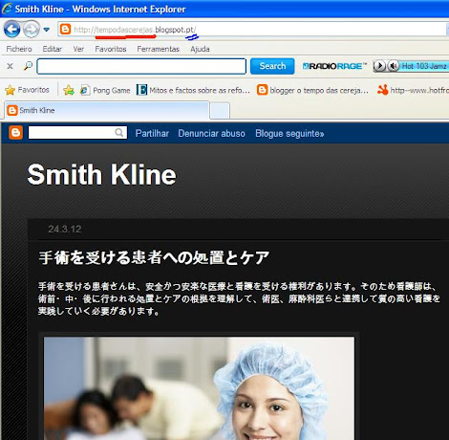Image resolution: width=449 pixels, height=440 pixels.
Task: Select the Smith Kline browser tab
Action: (x=107, y=110)
